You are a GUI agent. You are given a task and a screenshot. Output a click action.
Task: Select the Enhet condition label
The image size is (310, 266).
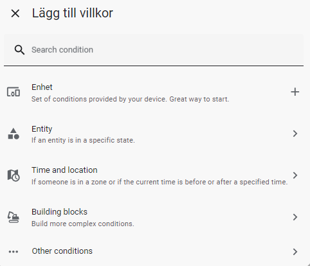click(x=42, y=87)
